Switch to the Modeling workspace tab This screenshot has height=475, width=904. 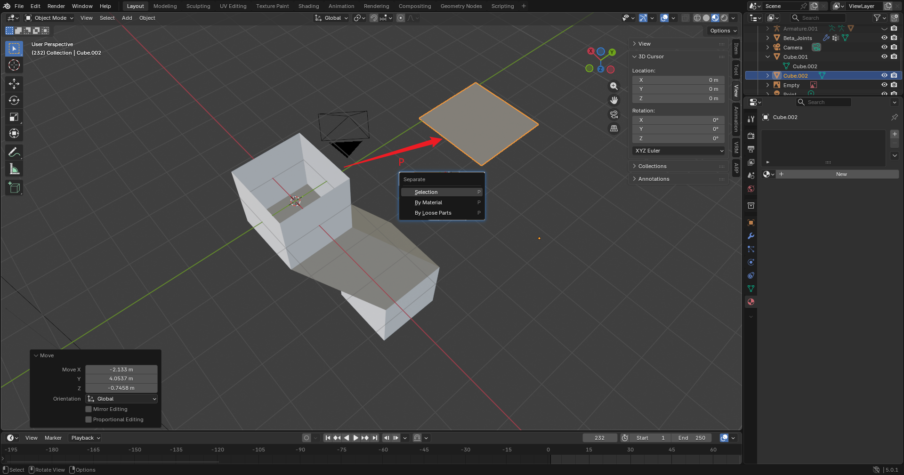coord(165,6)
